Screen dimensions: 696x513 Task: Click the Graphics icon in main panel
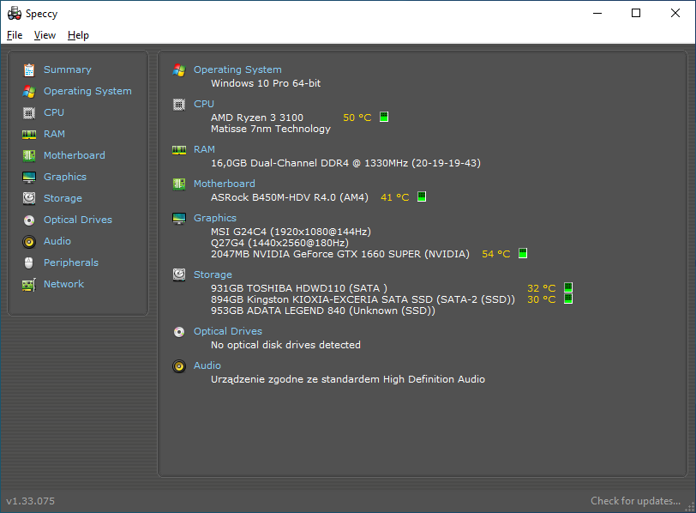[x=179, y=219]
